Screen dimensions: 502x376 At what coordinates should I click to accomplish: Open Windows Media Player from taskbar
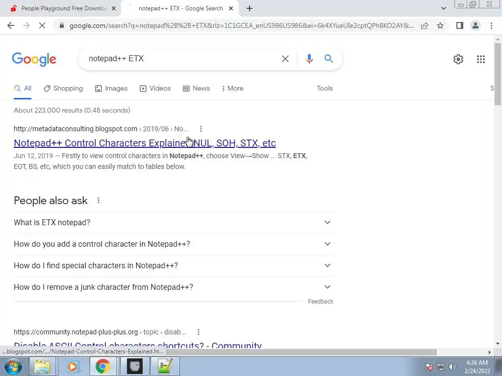tap(73, 366)
